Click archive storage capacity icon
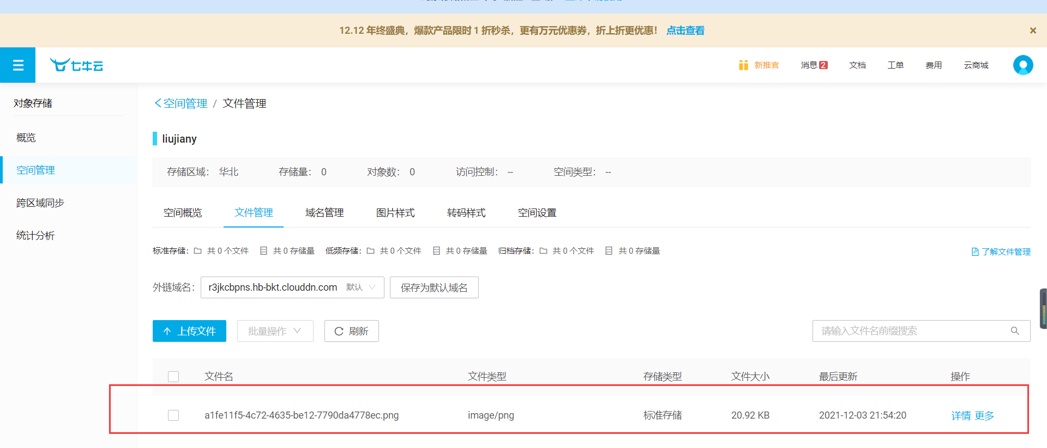The width and height of the screenshot is (1047, 448). point(609,251)
